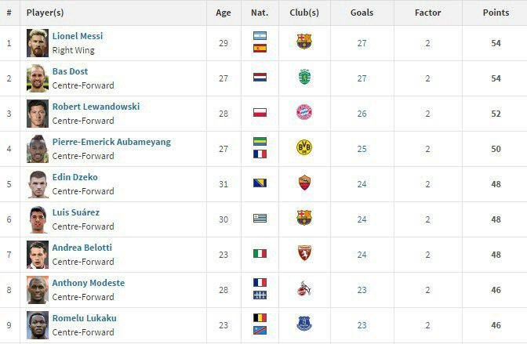
Task: Open Lionel Messi's player profile link
Action: tap(78, 36)
